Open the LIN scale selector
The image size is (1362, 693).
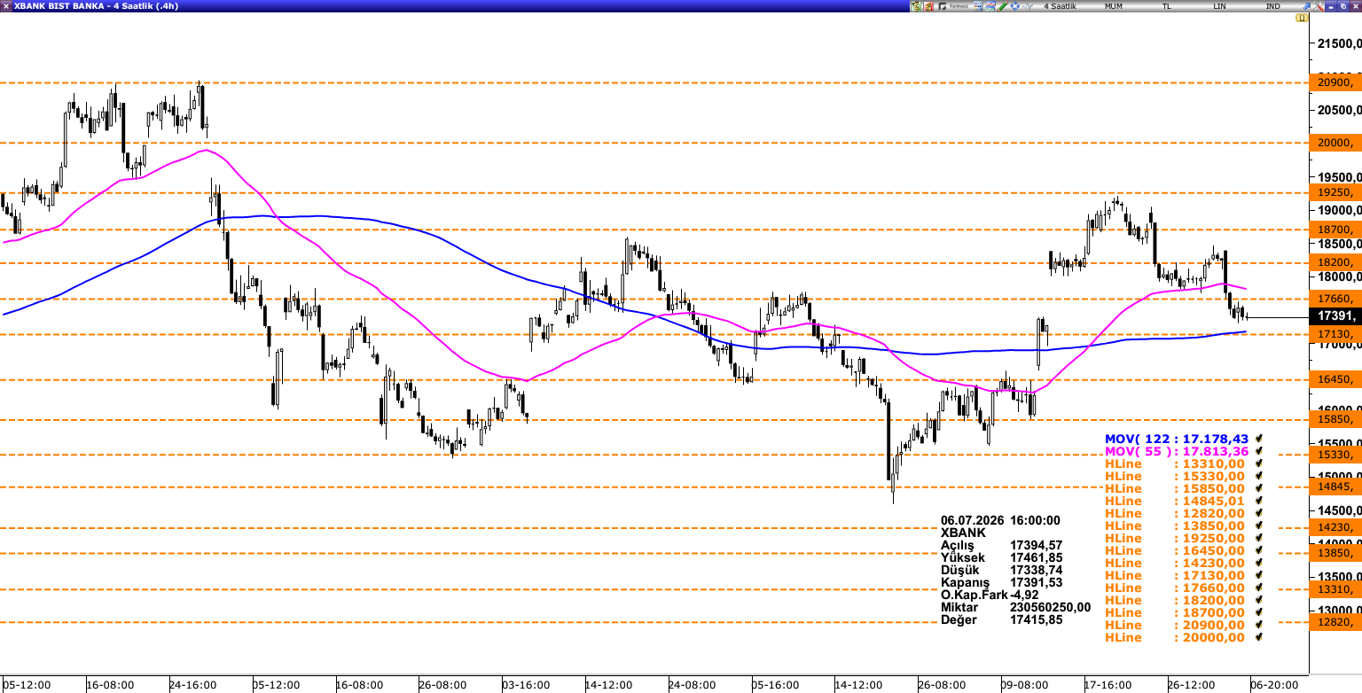click(1219, 6)
